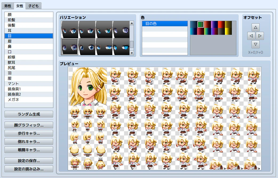278x178 pixels.
Task: Select 紋様 in the parts list
Action: pos(29,57)
